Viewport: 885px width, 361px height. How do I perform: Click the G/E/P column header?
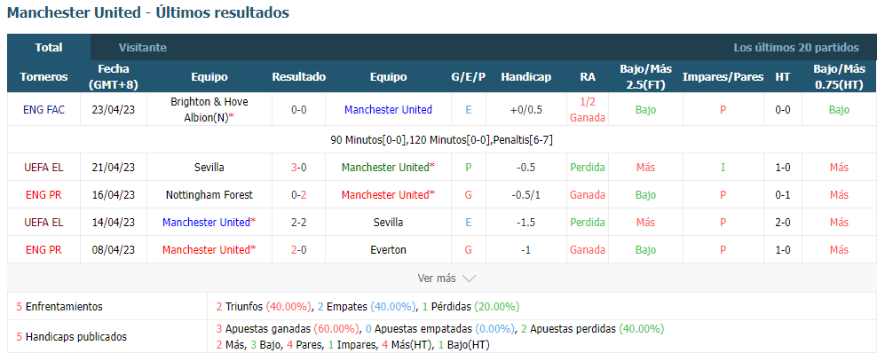coord(469,76)
